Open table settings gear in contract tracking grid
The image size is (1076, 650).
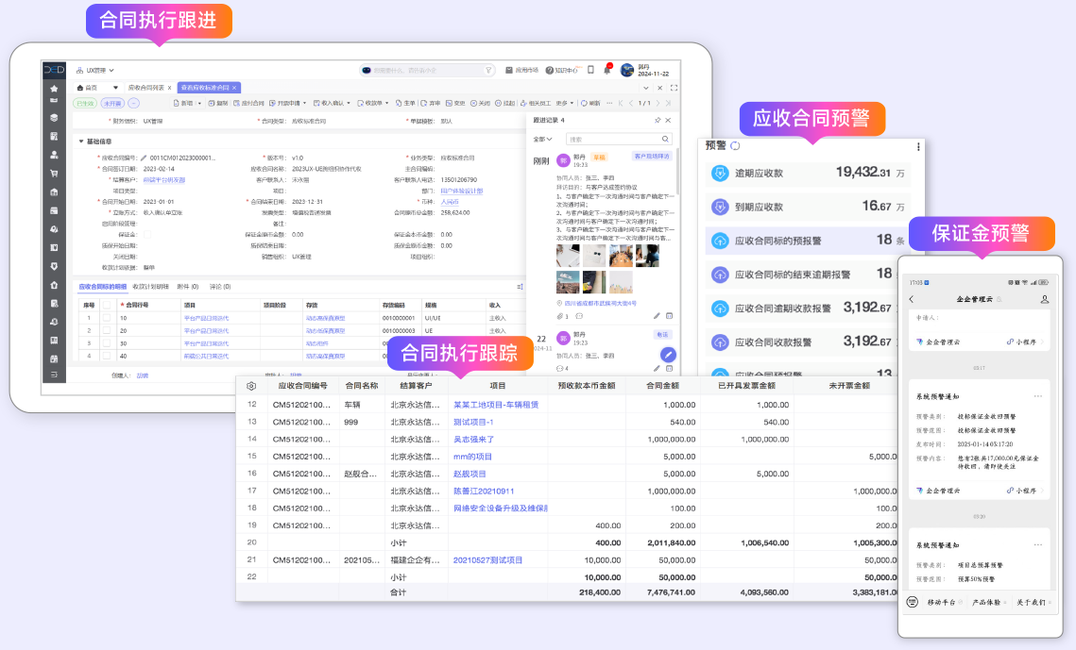click(251, 386)
